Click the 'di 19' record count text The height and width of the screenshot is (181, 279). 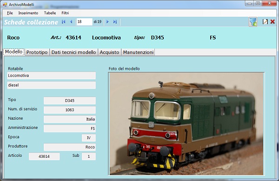(x=98, y=22)
